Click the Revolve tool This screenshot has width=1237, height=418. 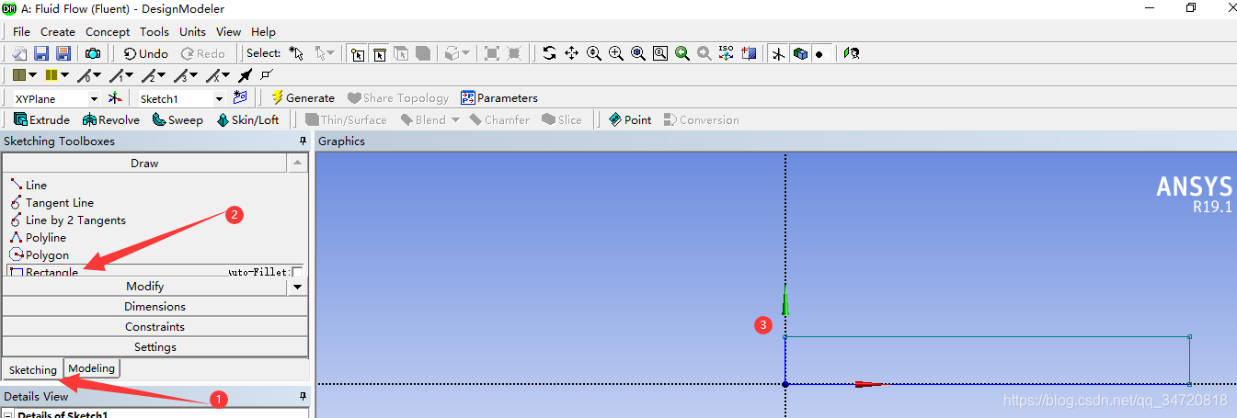pos(111,119)
